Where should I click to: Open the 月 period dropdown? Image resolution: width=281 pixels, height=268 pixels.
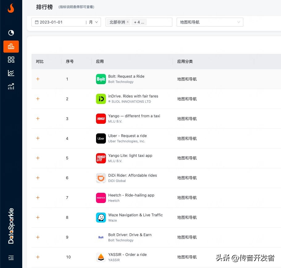(93, 22)
